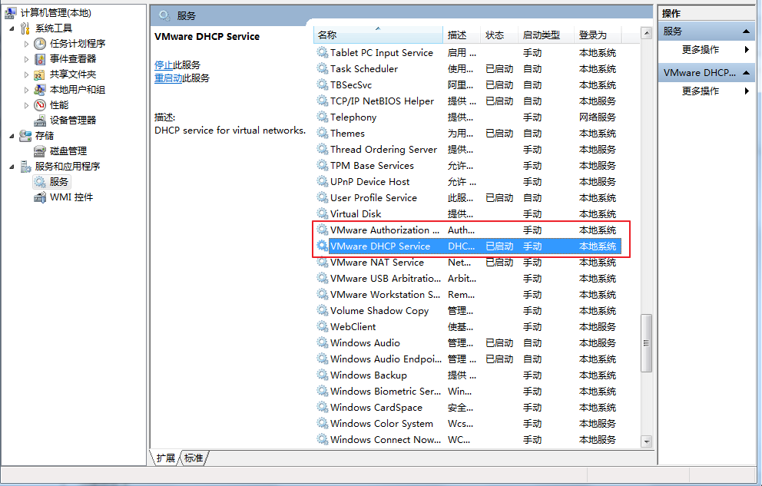Click gear icon of TBSecSvc
This screenshot has height=486, width=762.
(322, 84)
